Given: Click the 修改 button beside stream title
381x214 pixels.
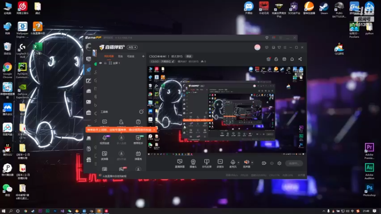Looking at the screenshot, I should coord(189,56).
